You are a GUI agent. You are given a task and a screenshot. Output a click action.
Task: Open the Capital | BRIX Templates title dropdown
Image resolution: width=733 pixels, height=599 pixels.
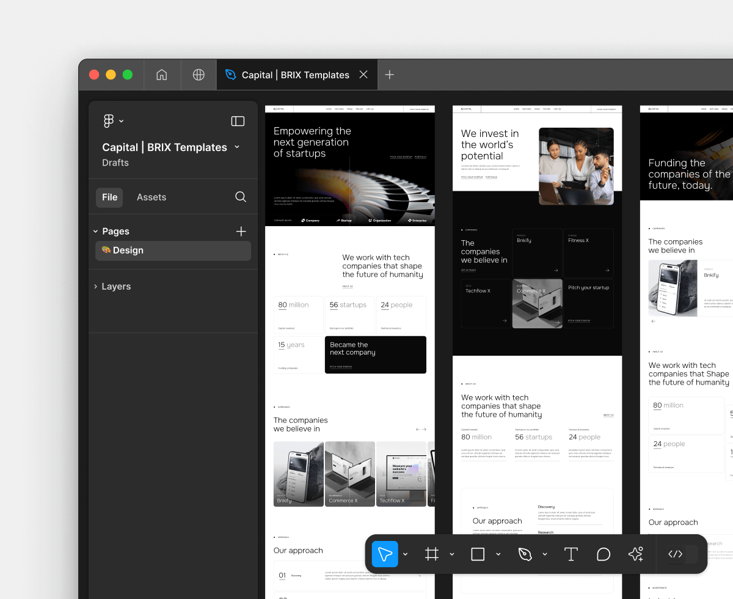point(236,147)
